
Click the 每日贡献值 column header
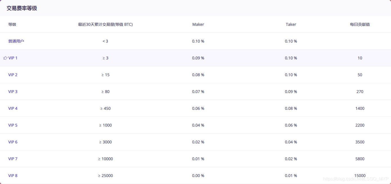click(x=360, y=24)
